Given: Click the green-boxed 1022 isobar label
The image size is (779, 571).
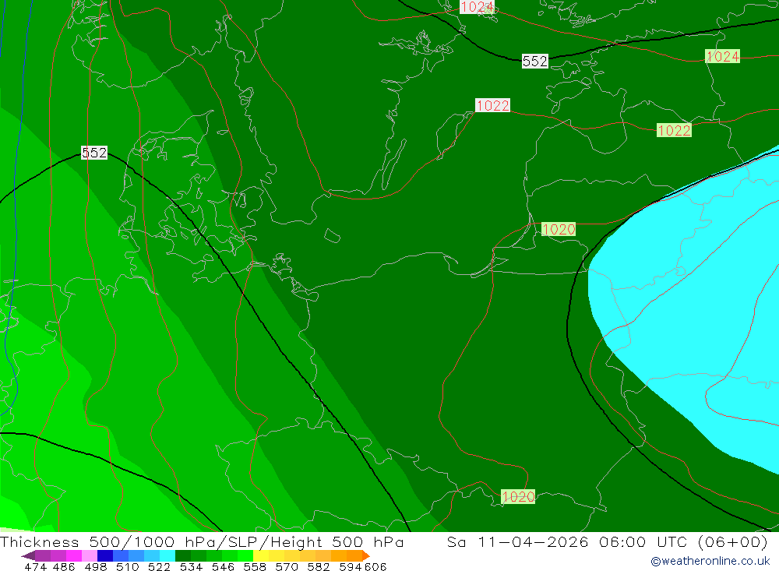Looking at the screenshot, I should 674,130.
